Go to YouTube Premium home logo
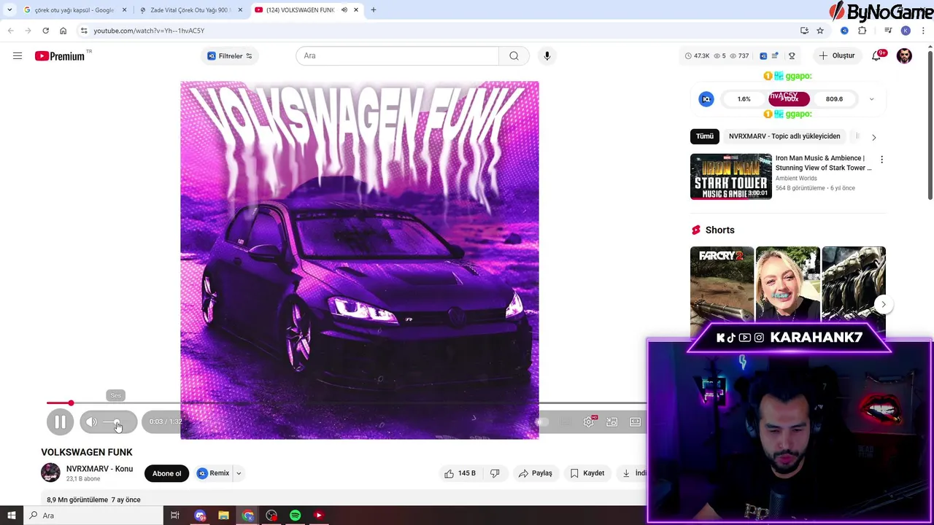The height and width of the screenshot is (525, 934). (60, 56)
